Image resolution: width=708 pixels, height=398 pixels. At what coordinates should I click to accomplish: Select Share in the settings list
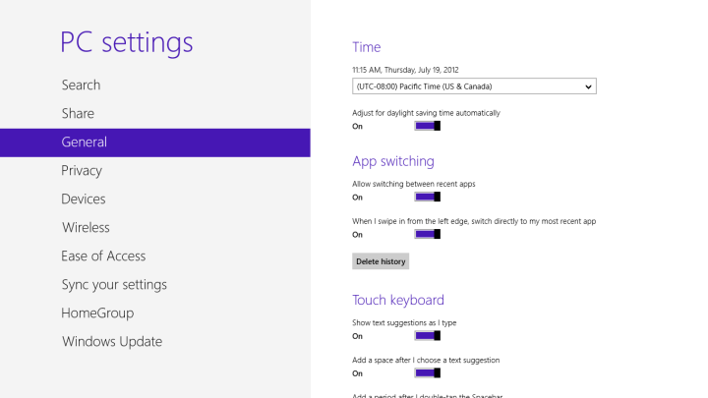pyautogui.click(x=78, y=114)
